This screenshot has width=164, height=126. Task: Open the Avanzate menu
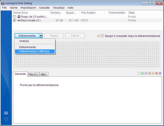click(x=44, y=8)
